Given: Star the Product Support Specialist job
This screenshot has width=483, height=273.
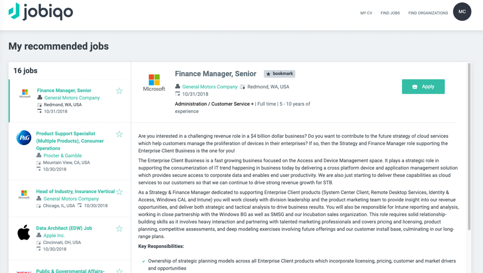Looking at the screenshot, I should [x=119, y=134].
